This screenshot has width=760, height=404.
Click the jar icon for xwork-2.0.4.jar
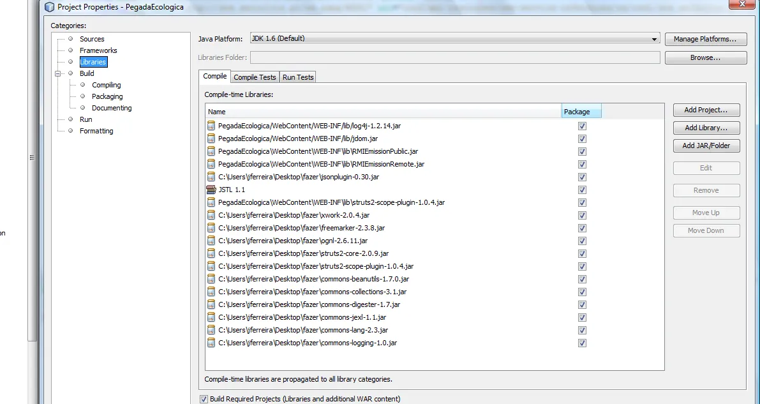(x=211, y=215)
